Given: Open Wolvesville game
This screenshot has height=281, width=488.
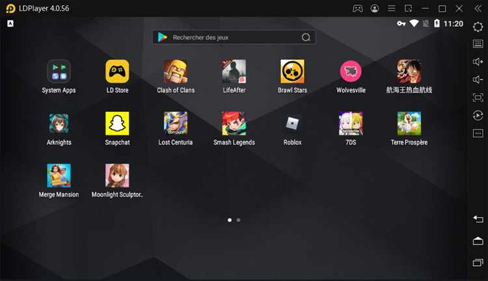Looking at the screenshot, I should point(351,72).
